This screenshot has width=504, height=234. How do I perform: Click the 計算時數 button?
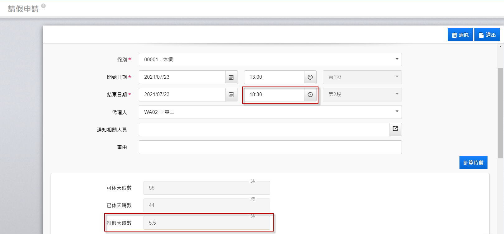(473, 163)
